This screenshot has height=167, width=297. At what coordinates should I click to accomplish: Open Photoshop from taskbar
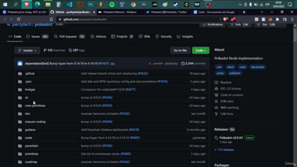click(90, 4)
